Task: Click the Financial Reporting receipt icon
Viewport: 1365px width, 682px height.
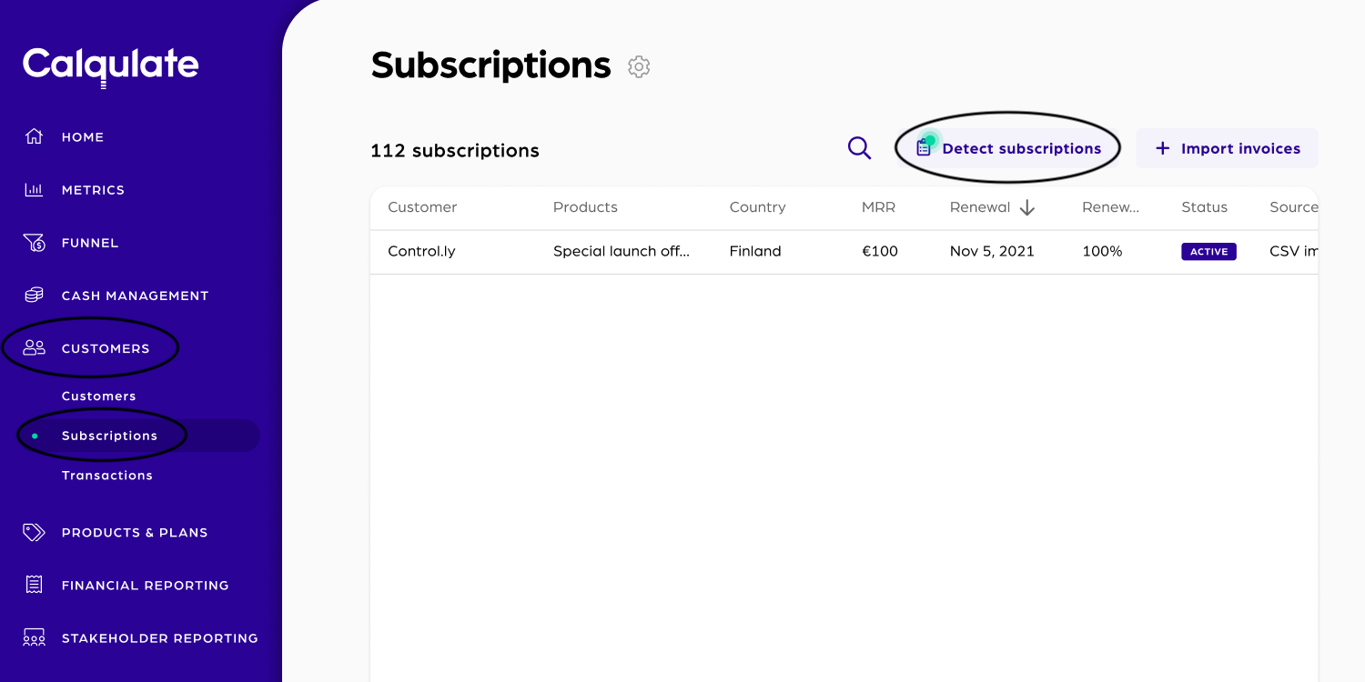Action: [34, 585]
